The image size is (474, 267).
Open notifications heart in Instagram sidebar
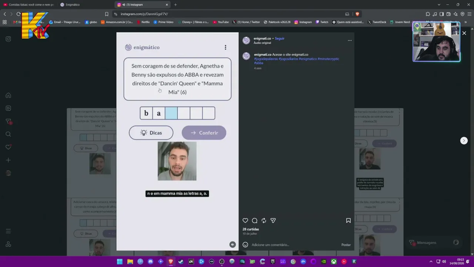pyautogui.click(x=8, y=147)
